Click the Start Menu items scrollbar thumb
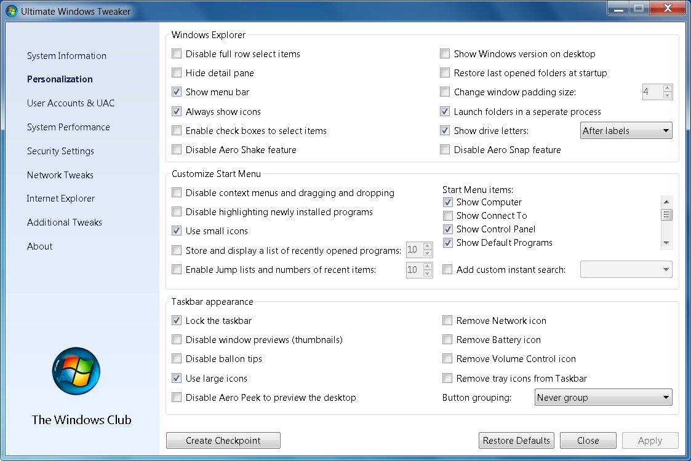691x461 pixels. 666,215
